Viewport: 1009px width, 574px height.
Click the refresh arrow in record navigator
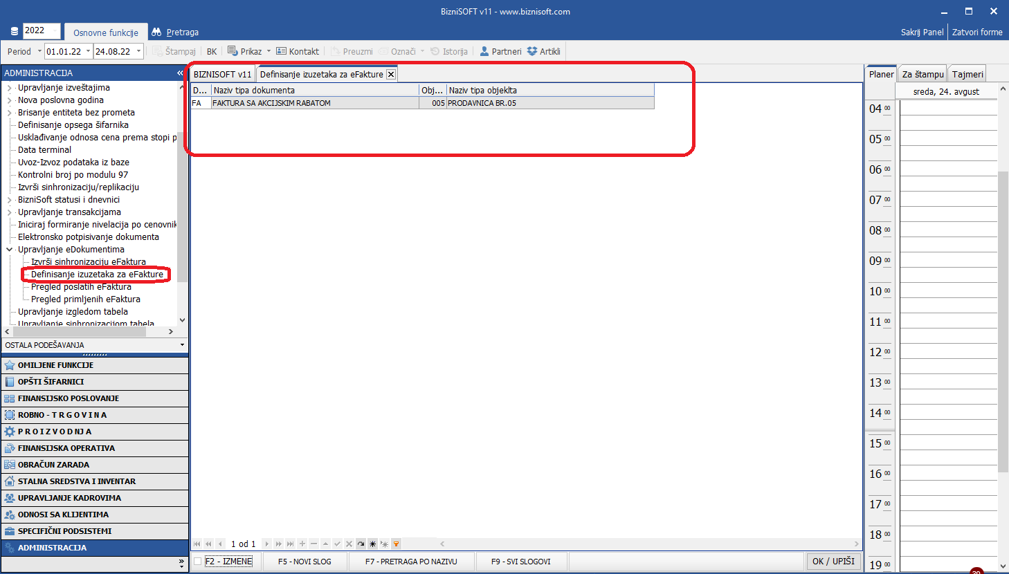coord(361,544)
